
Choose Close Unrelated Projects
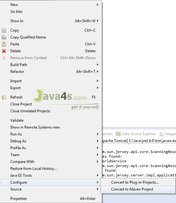(x=30, y=111)
